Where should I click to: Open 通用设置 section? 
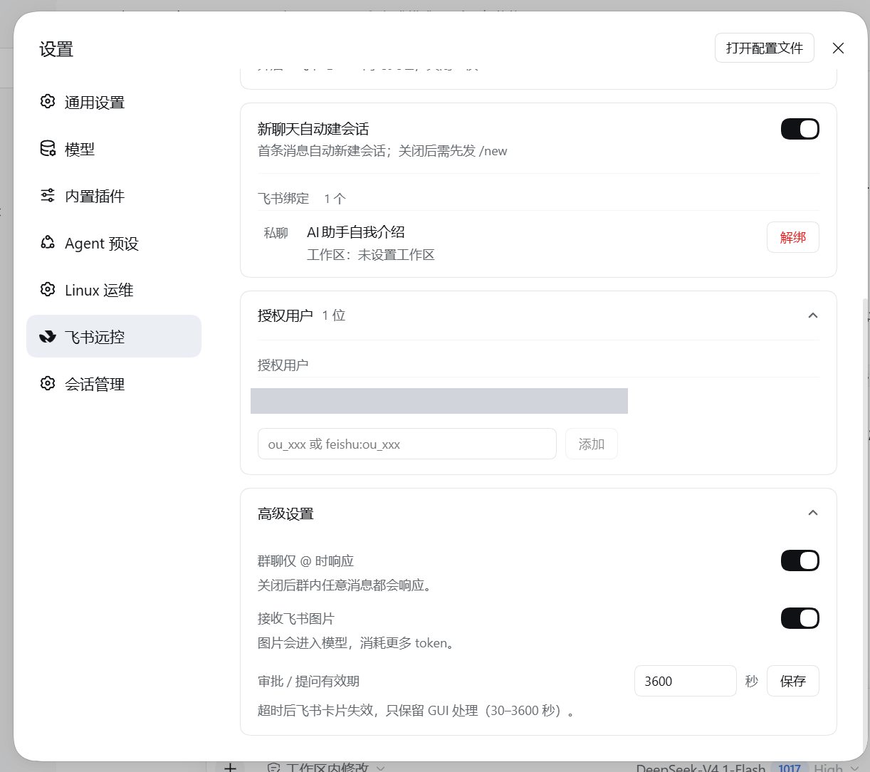click(x=114, y=102)
